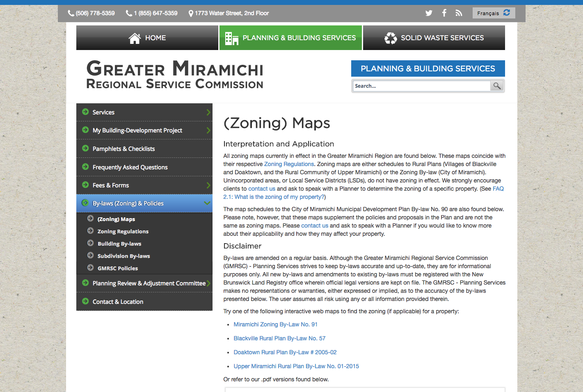Click the Disclaimer heading
This screenshot has width=583, height=392.
(242, 246)
